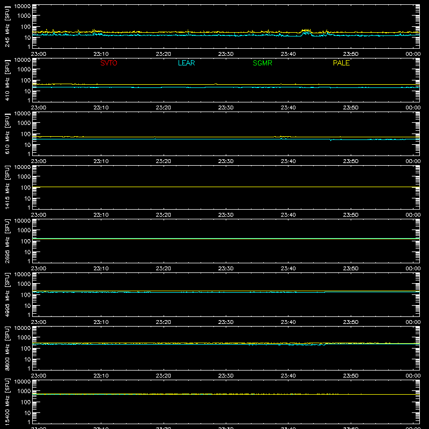
Task: Select the 245 MHz [SFU] axis label
Action: (8, 26)
